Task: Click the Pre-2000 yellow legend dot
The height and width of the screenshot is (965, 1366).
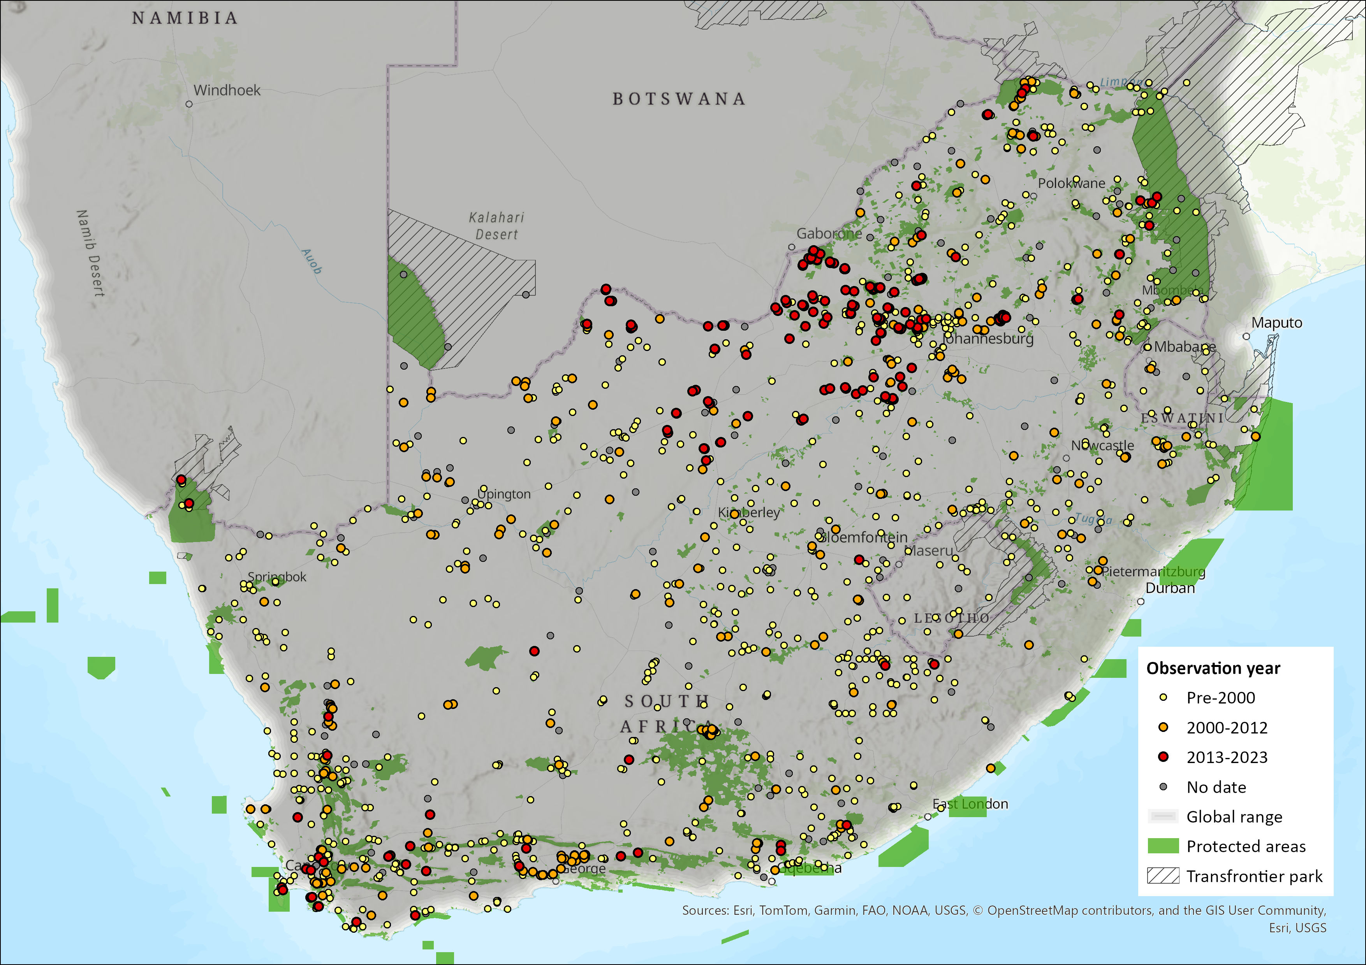Action: click(1163, 697)
